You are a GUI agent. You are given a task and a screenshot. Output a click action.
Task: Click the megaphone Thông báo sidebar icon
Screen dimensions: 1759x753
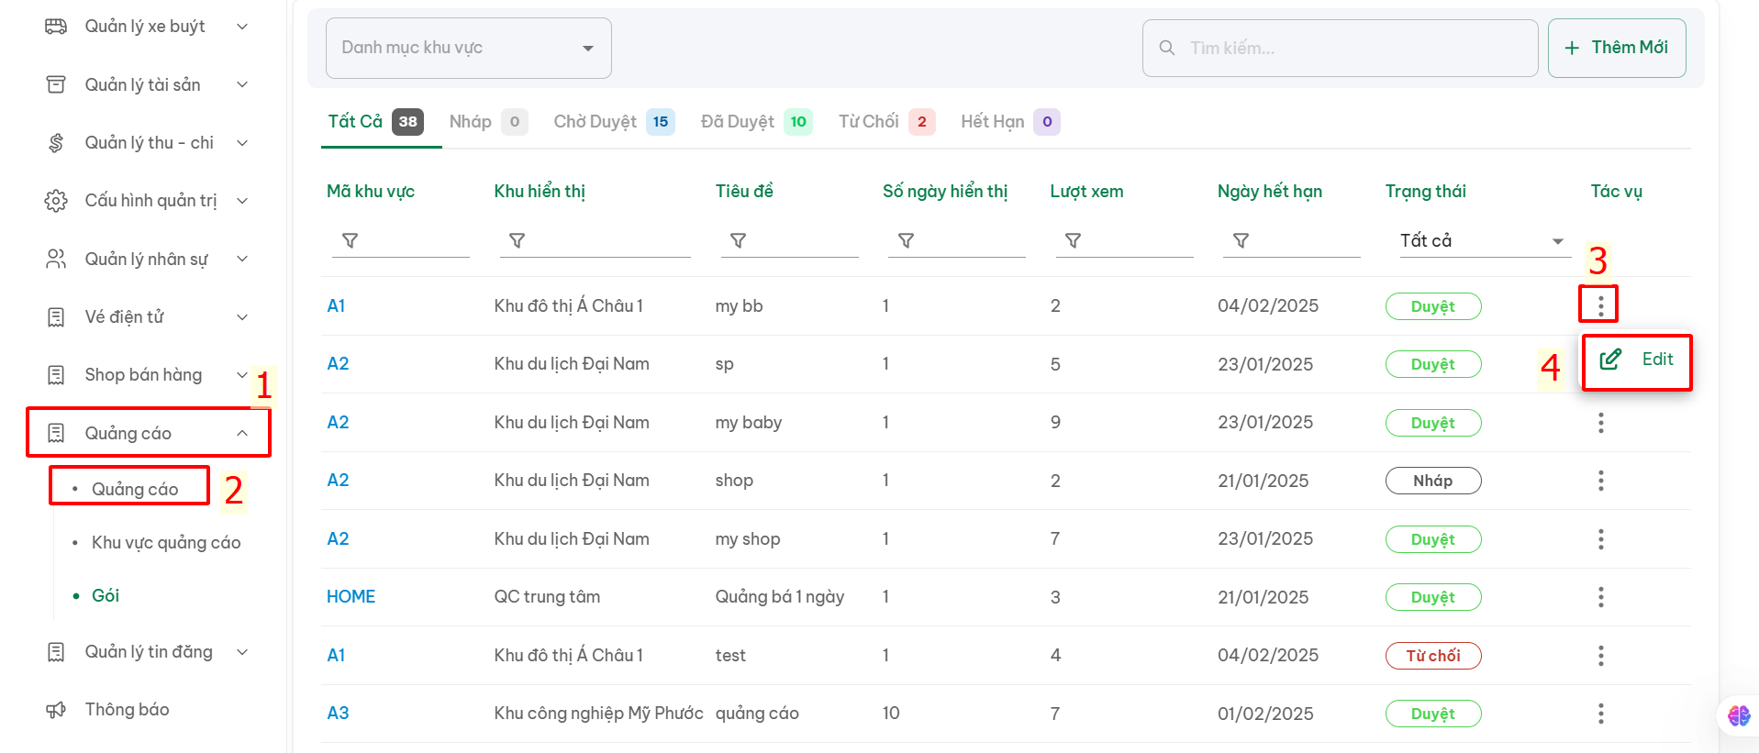click(x=56, y=710)
